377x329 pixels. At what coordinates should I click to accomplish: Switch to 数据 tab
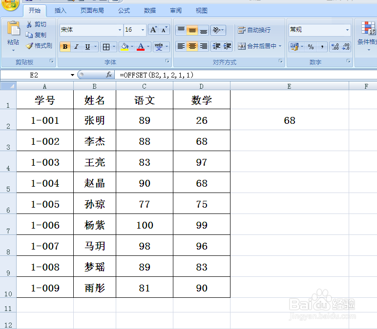150,11
